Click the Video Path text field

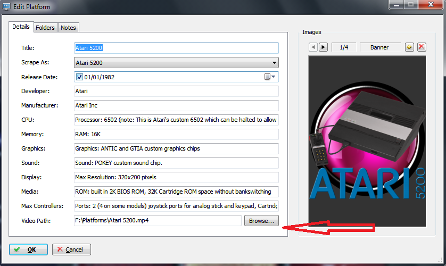pyautogui.click(x=158, y=220)
